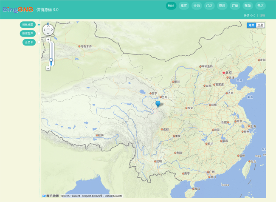This screenshot has height=202, width=276.
Task: Click the 天津 city label
Action: (x=231, y=77)
